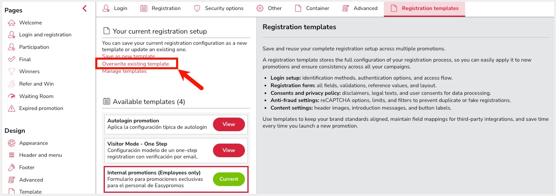Click the Refer and Win icon

point(12,84)
